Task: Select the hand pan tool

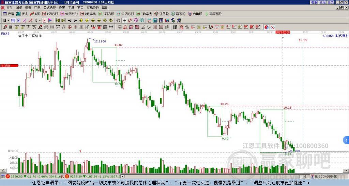Action: pyautogui.click(x=118, y=20)
